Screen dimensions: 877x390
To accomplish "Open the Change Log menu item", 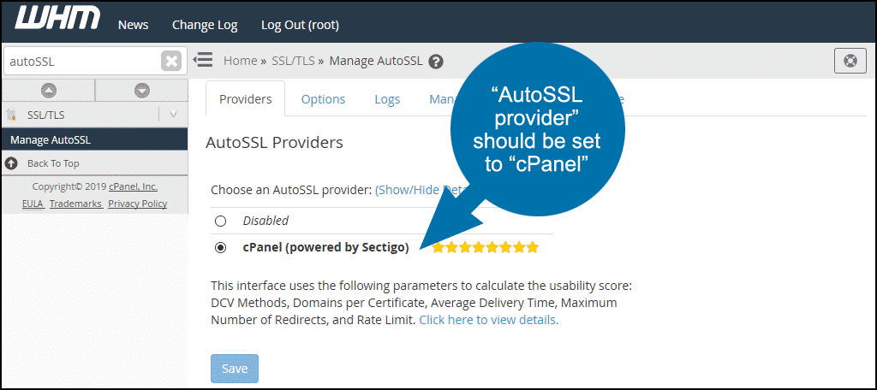I will 205,25.
